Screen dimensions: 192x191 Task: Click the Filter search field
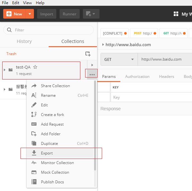click(x=48, y=30)
